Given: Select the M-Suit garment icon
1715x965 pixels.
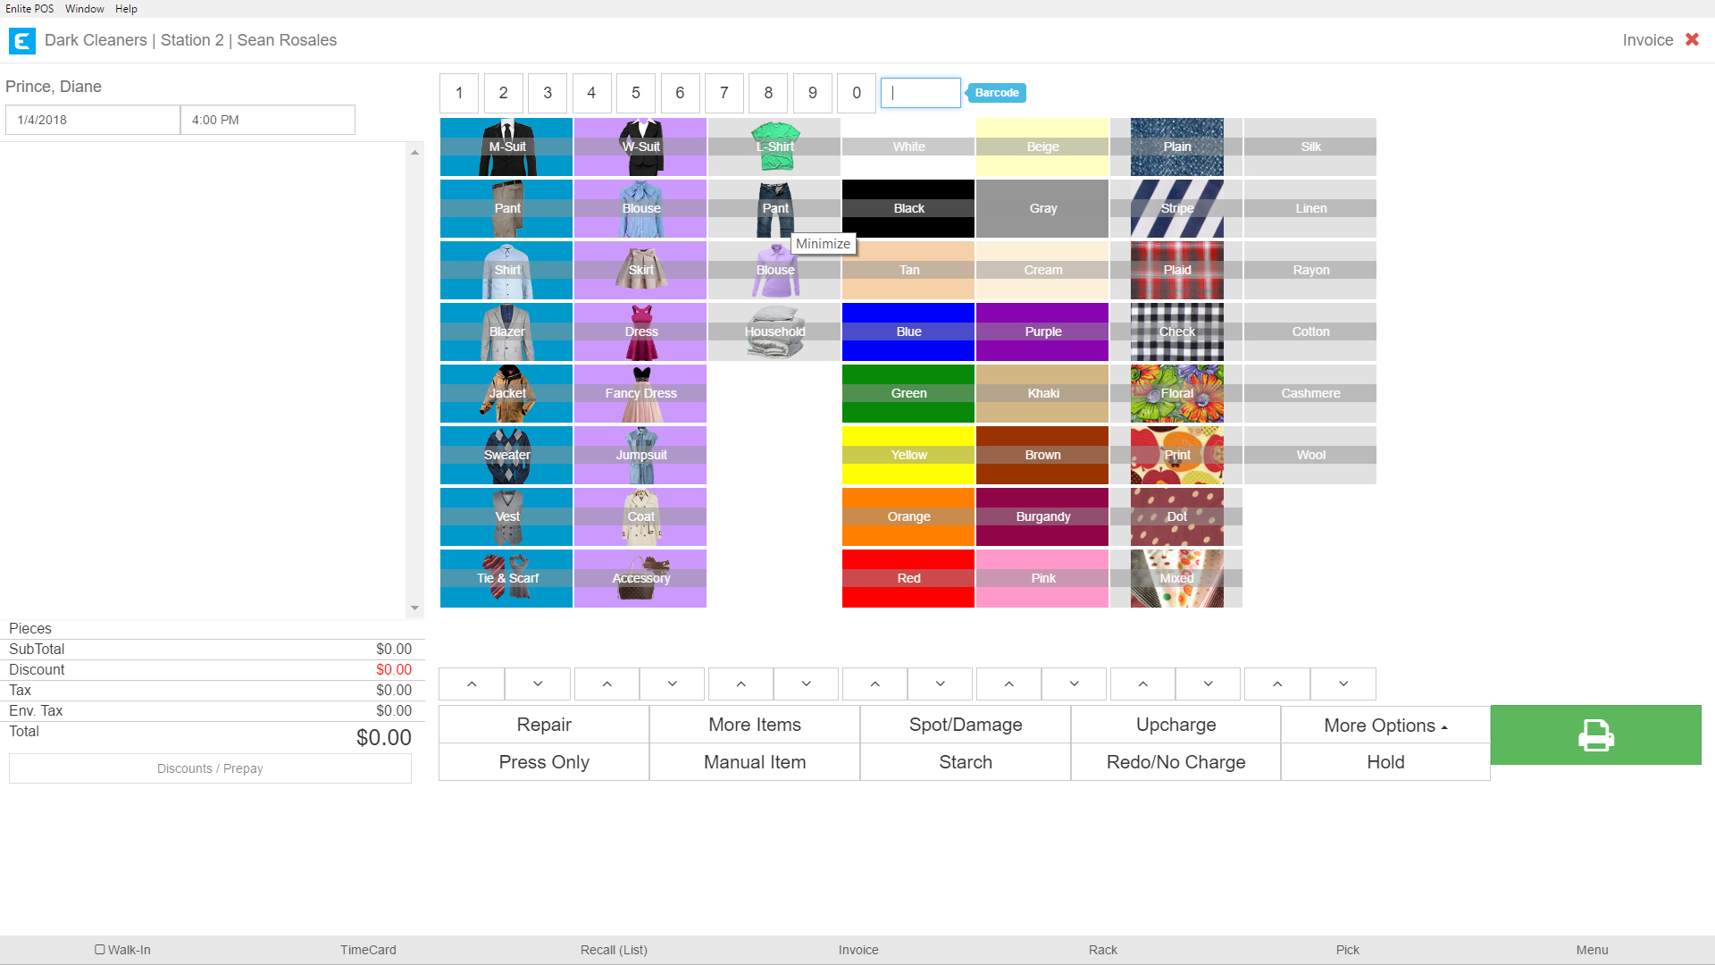Looking at the screenshot, I should click(x=506, y=147).
